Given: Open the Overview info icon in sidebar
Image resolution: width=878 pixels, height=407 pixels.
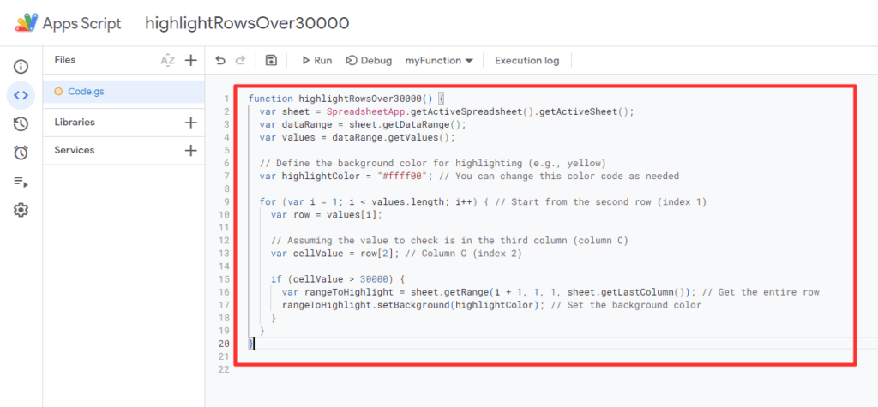Looking at the screenshot, I should click(21, 66).
